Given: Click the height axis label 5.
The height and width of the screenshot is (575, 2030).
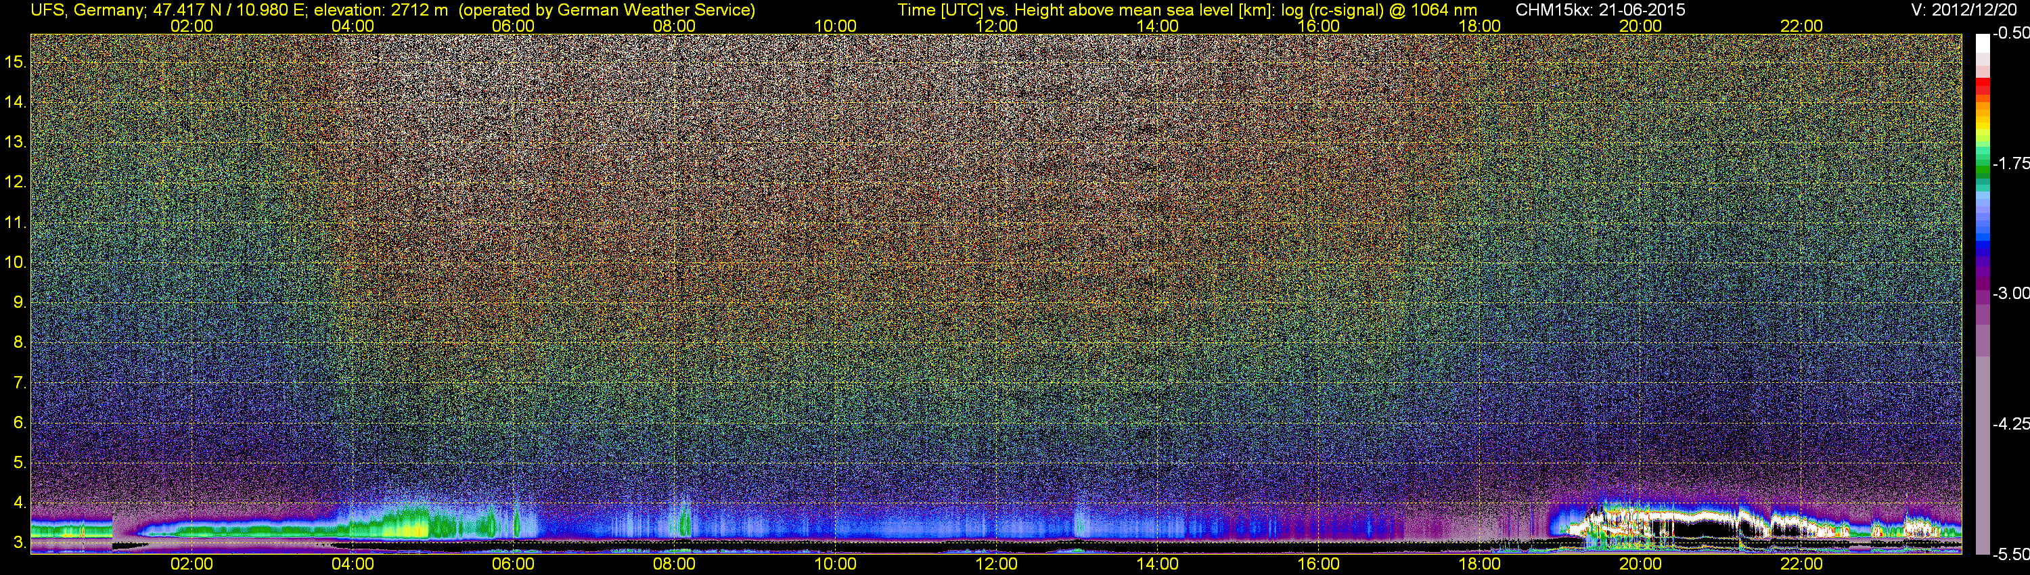Looking at the screenshot, I should [20, 463].
